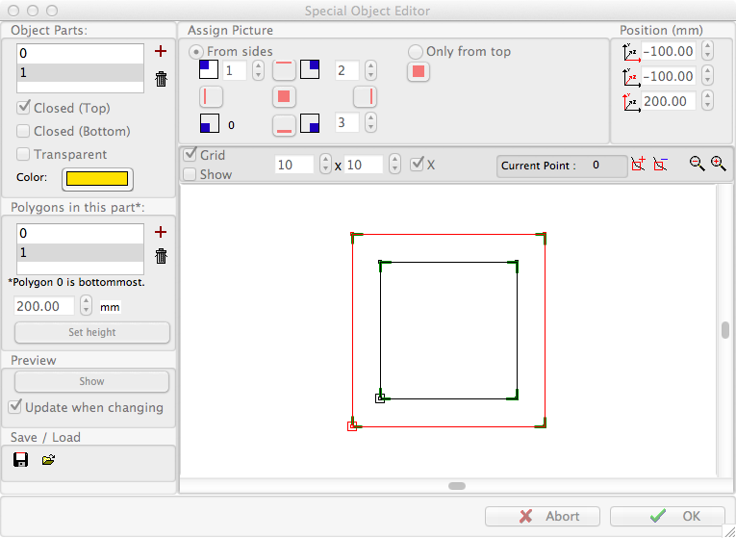Adjust stepper for first grid size 10
Viewport: 736px width, 538px height.
click(x=325, y=165)
